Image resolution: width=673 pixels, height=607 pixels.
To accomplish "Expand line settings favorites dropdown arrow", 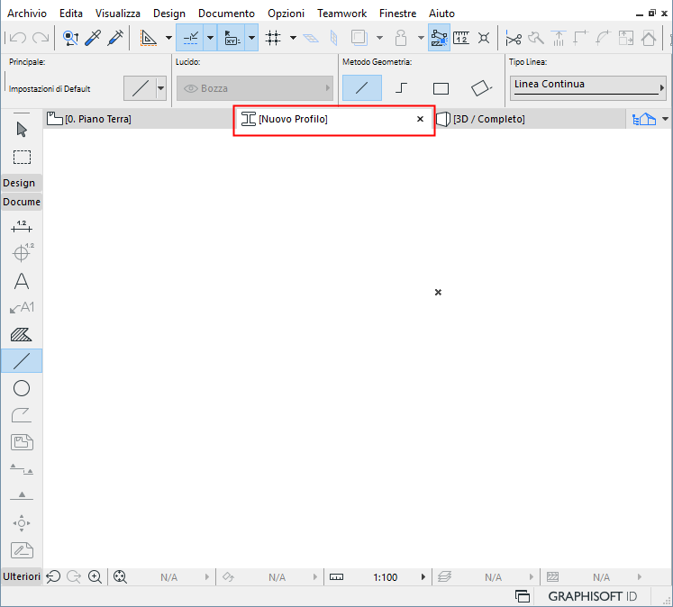I will tap(161, 88).
